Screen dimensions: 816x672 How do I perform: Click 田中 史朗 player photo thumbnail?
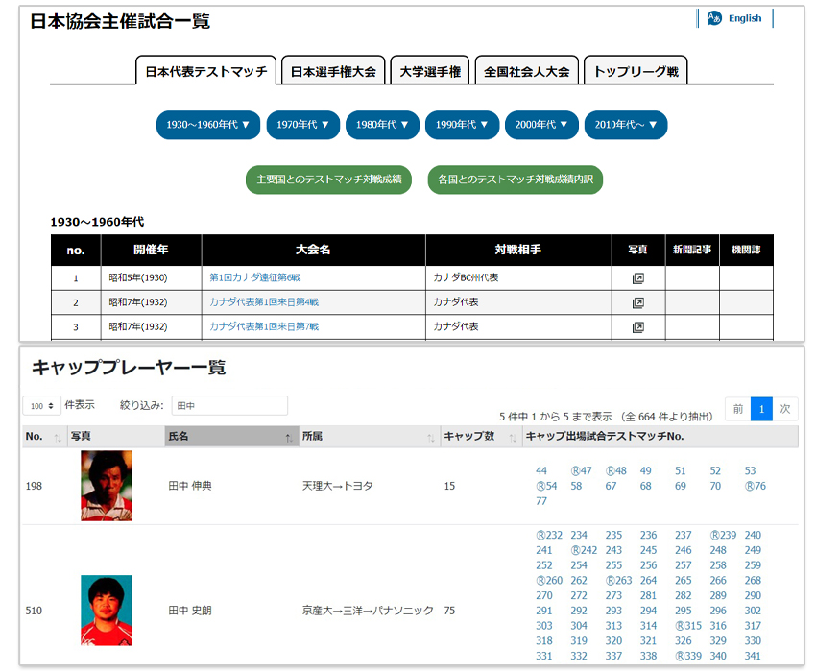[106, 610]
